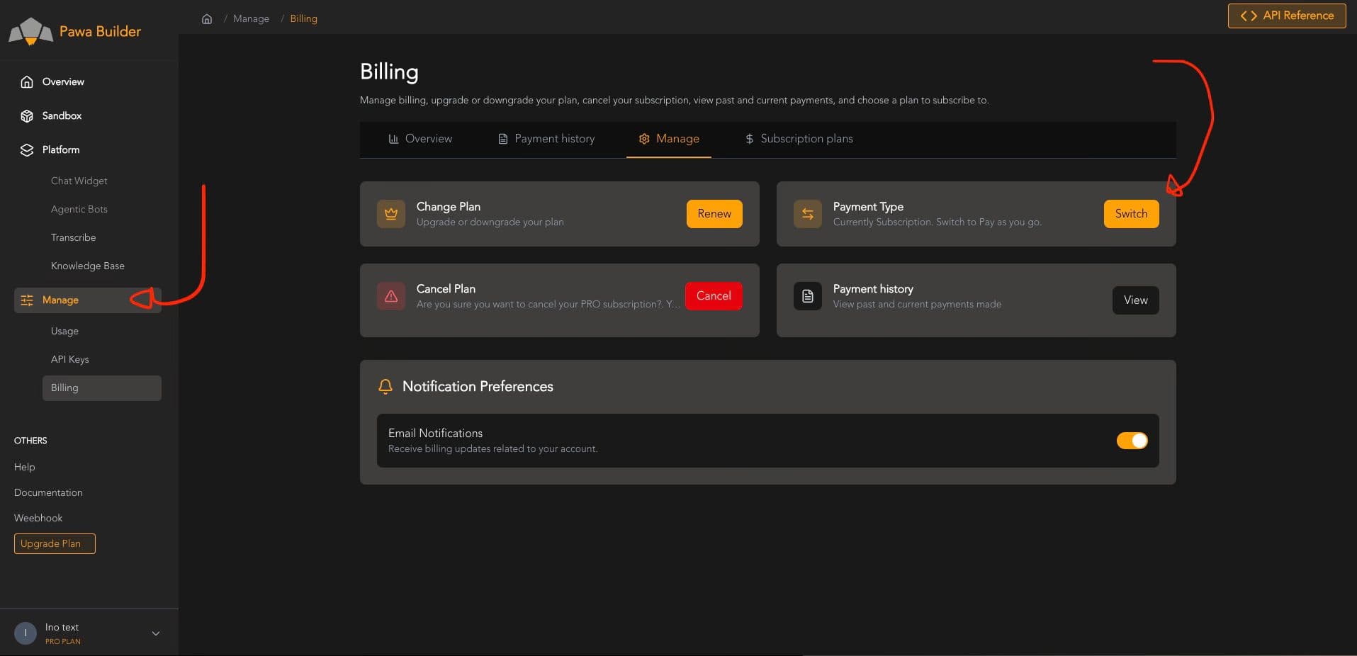This screenshot has height=656, width=1357.
Task: Click the Change Plan heading
Action: click(449, 206)
